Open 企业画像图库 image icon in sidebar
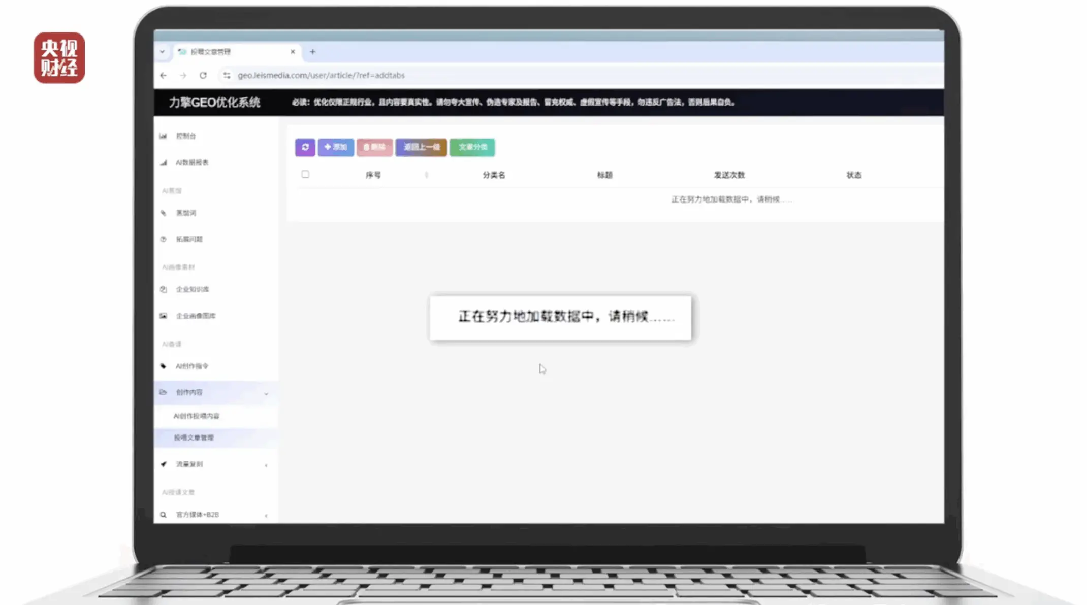1087x605 pixels. [163, 316]
